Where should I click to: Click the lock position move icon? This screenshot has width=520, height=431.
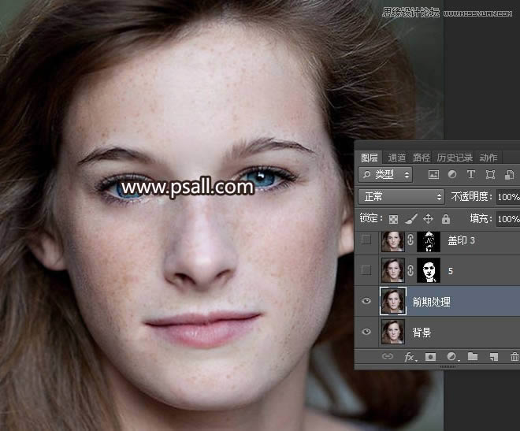pos(429,218)
